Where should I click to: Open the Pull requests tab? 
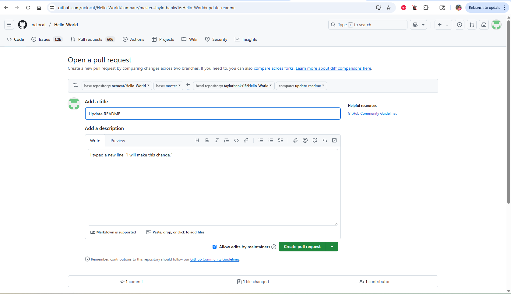(x=93, y=39)
